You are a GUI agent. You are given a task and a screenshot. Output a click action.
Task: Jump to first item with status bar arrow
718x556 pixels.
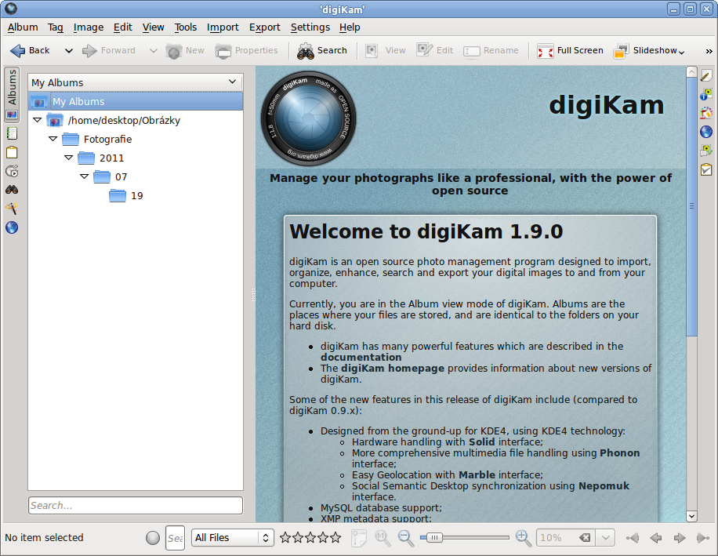(x=633, y=538)
